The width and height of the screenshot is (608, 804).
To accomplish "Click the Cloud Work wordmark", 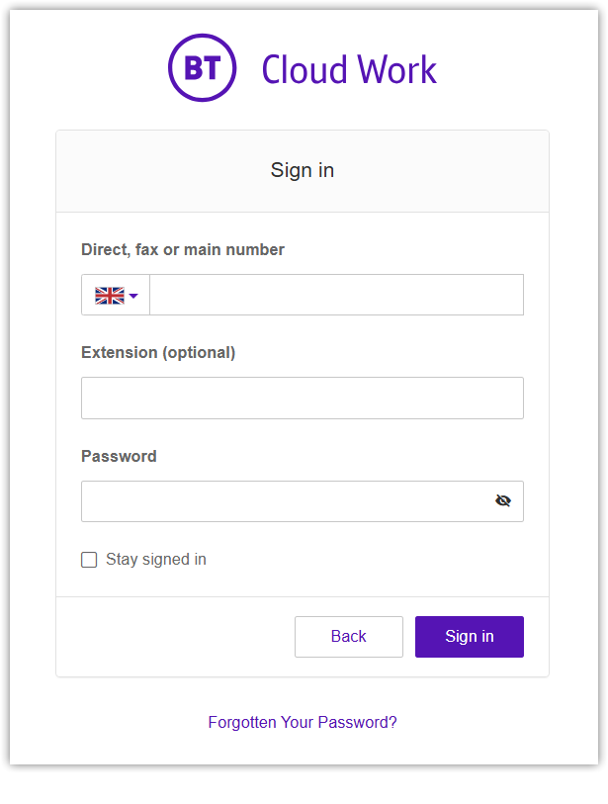I will [348, 69].
